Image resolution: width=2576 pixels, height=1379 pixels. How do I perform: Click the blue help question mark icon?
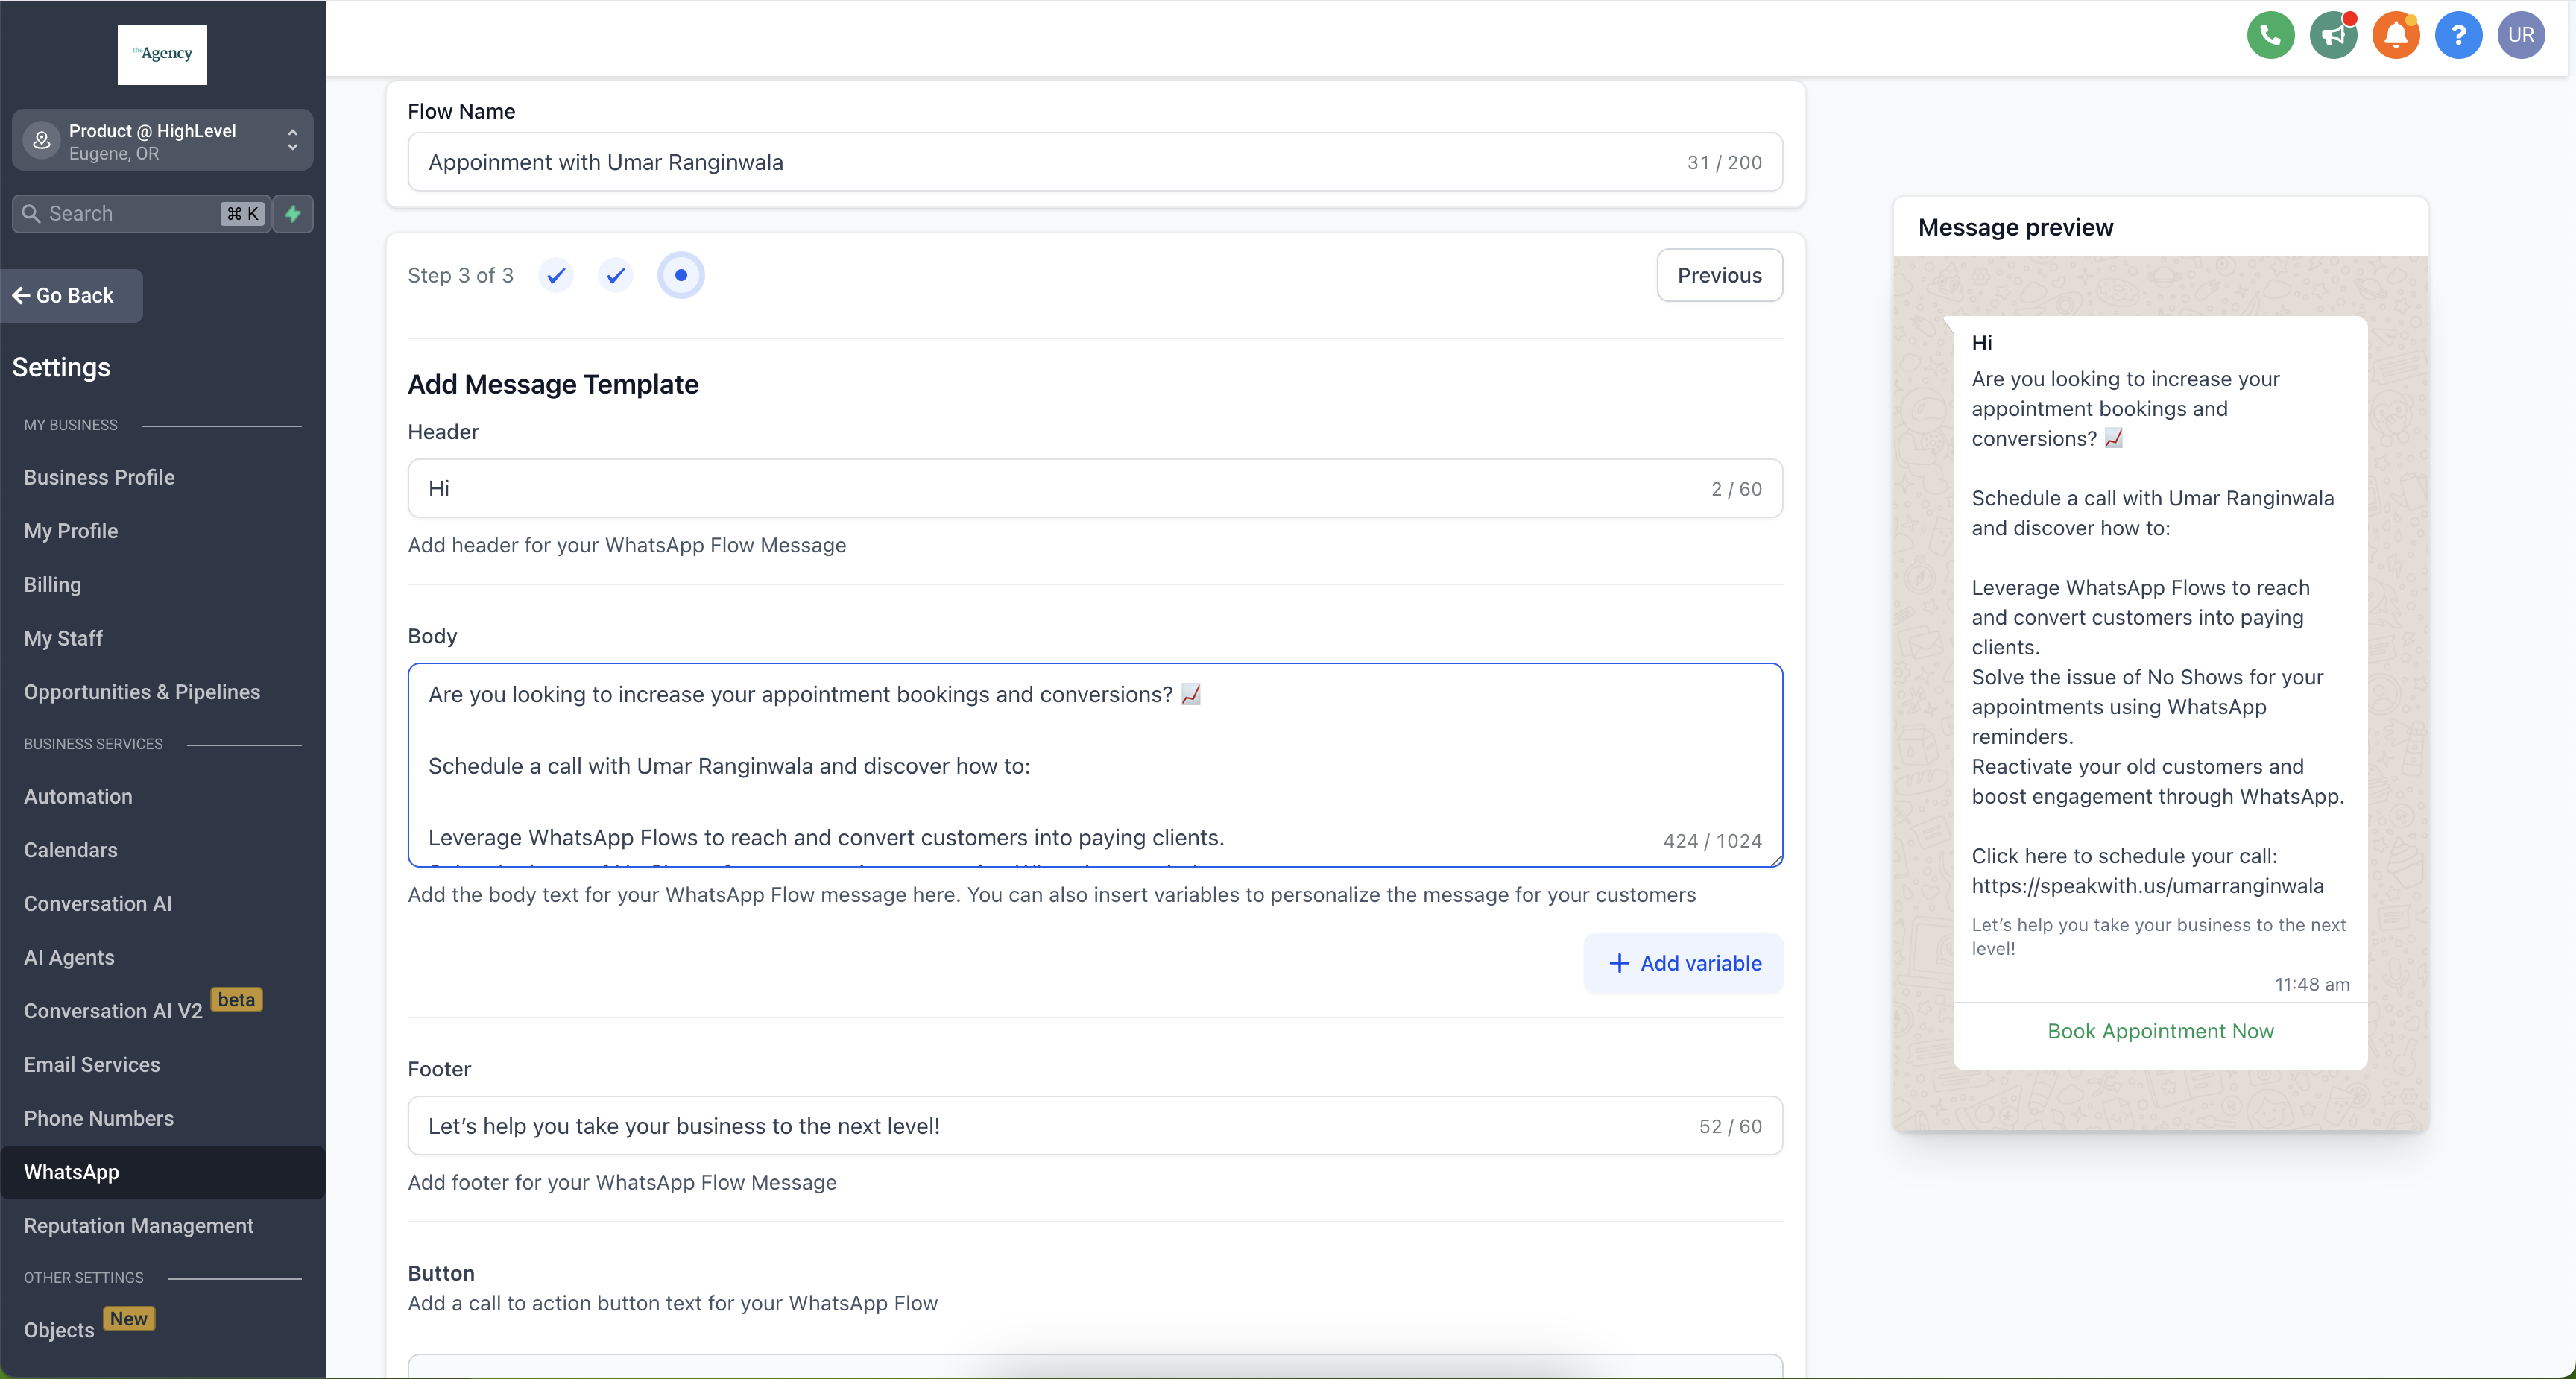(x=2458, y=36)
